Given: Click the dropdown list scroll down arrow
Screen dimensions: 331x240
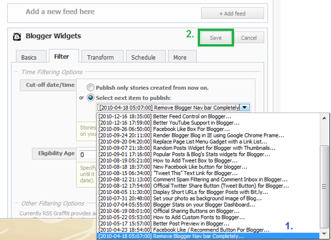Looking at the screenshot, I should pos(324,234).
